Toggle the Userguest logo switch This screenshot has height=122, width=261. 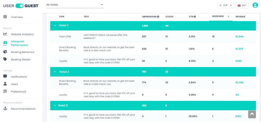(x=19, y=6)
